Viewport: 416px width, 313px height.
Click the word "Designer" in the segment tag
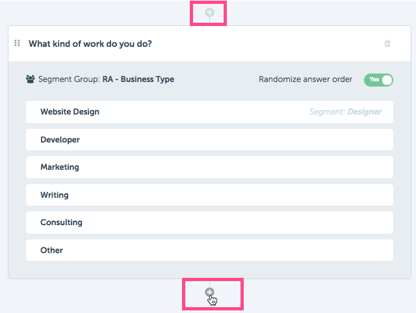pos(365,112)
